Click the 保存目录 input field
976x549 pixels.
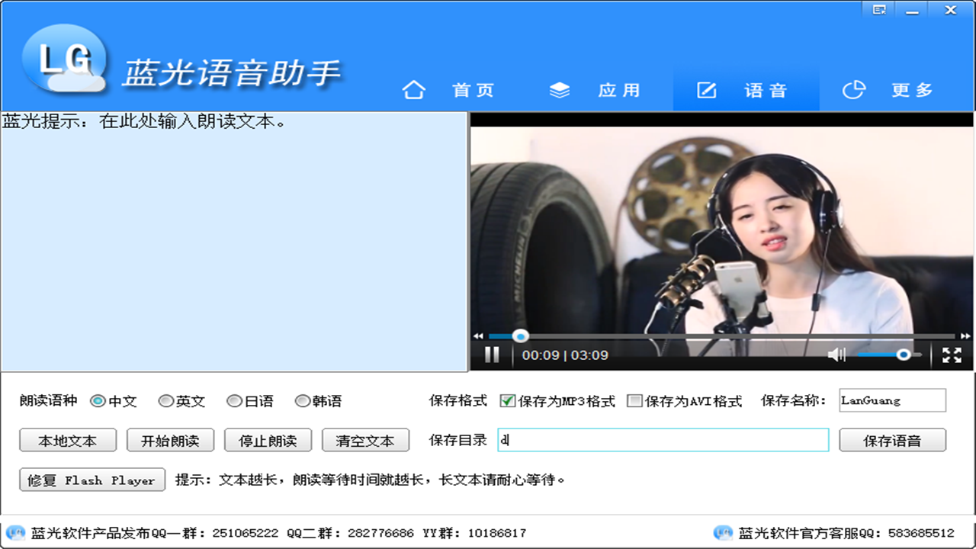(x=663, y=440)
